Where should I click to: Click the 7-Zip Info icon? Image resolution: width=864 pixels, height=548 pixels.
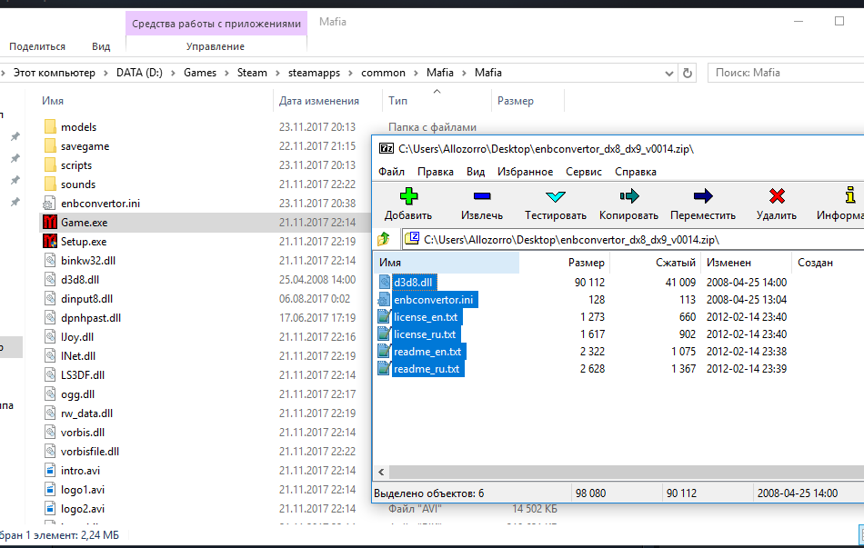(x=850, y=195)
